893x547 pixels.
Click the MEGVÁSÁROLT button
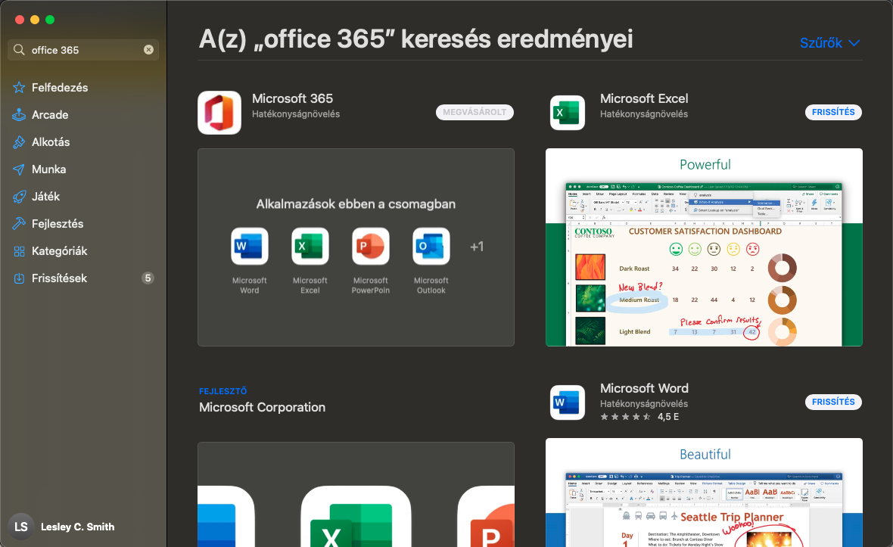pos(475,112)
